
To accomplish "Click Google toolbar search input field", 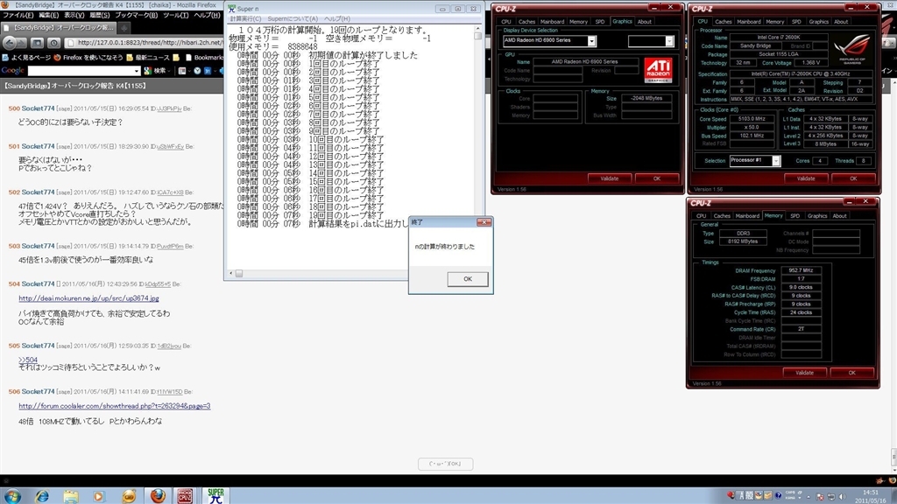I will point(80,71).
